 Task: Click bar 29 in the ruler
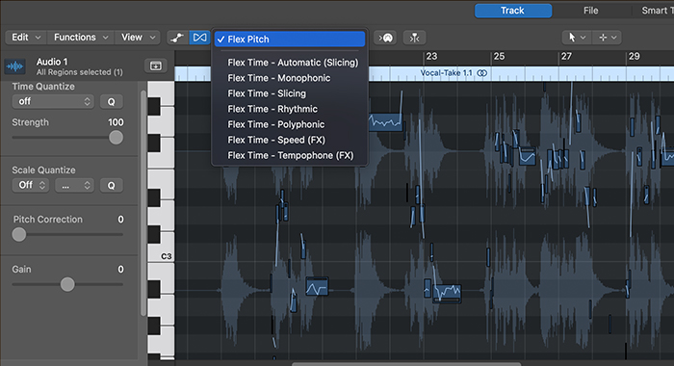click(634, 56)
